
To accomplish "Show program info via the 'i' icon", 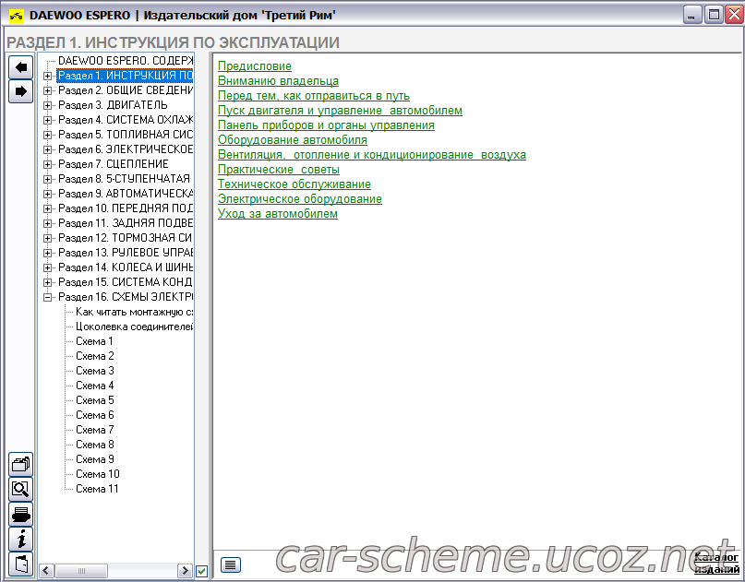I will (x=21, y=539).
